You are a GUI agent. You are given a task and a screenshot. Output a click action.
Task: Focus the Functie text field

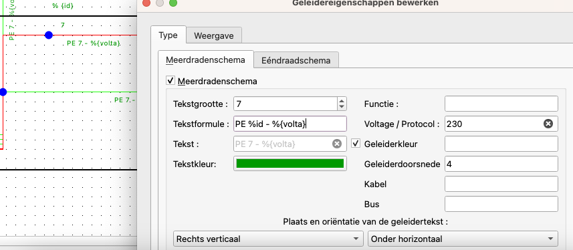[x=501, y=104]
